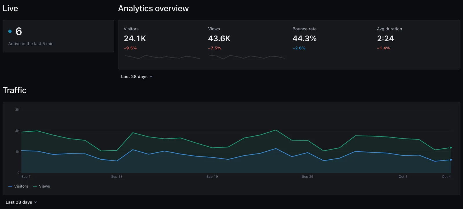Viewport: 463px width, 209px height.
Task: Click the 2K label on the chart's vertical axis
Action: pos(17,131)
